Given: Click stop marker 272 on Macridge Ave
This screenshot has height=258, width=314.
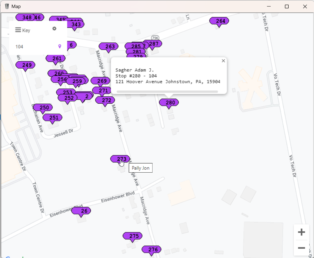Looking at the screenshot, I should click(x=105, y=100).
